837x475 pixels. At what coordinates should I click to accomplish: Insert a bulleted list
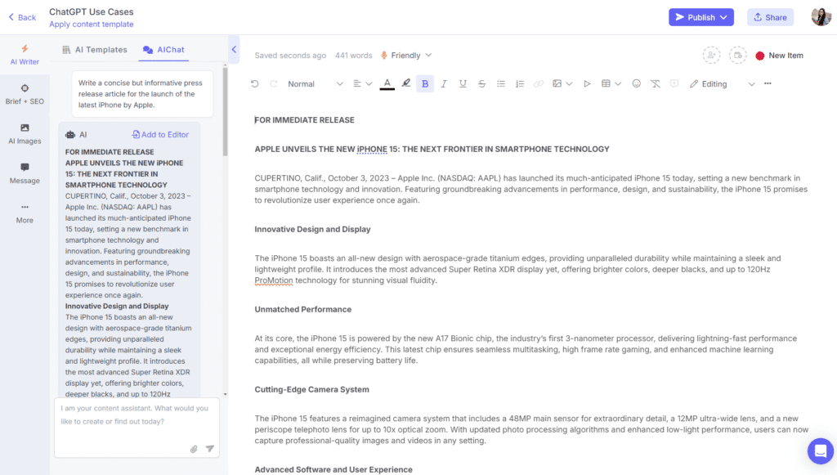tap(501, 83)
